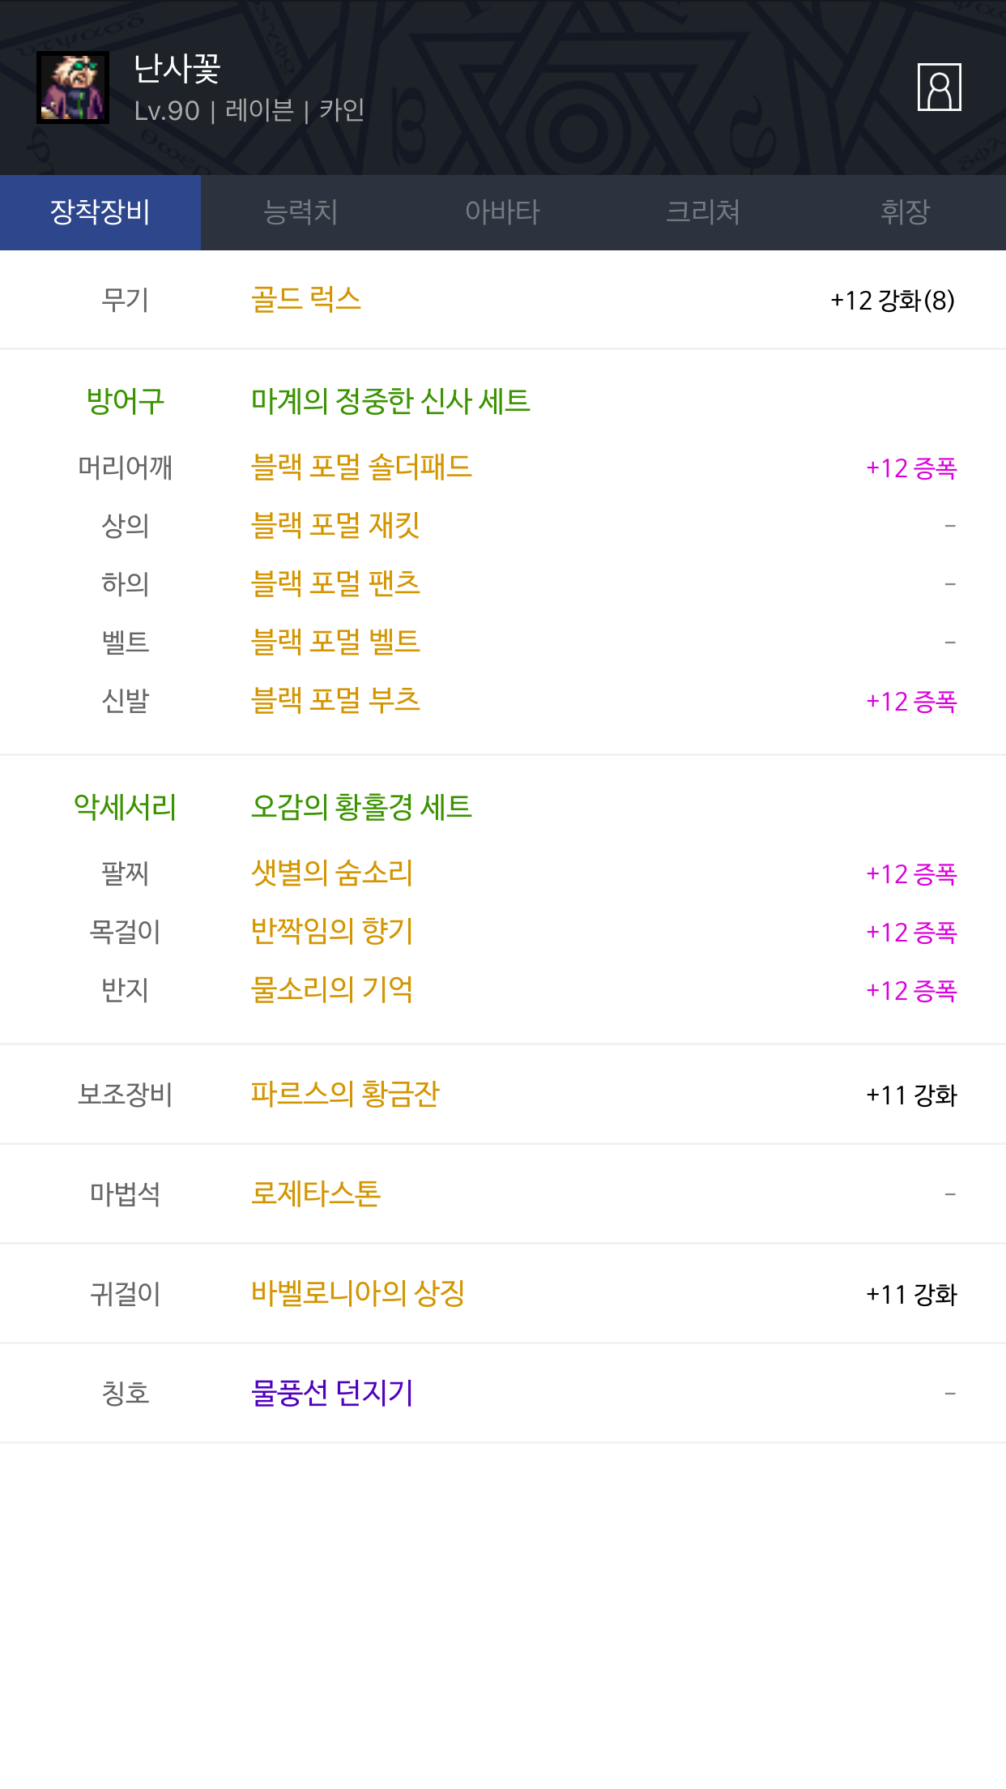Tap ring item 물소리의 기억

point(332,990)
